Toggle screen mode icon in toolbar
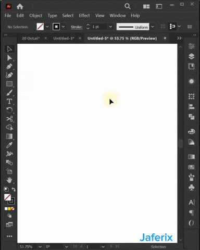 click(9, 224)
